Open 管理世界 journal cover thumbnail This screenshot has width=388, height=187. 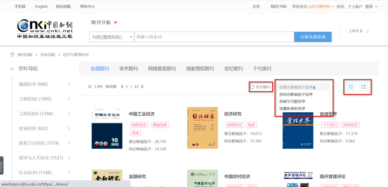(x=298, y=131)
